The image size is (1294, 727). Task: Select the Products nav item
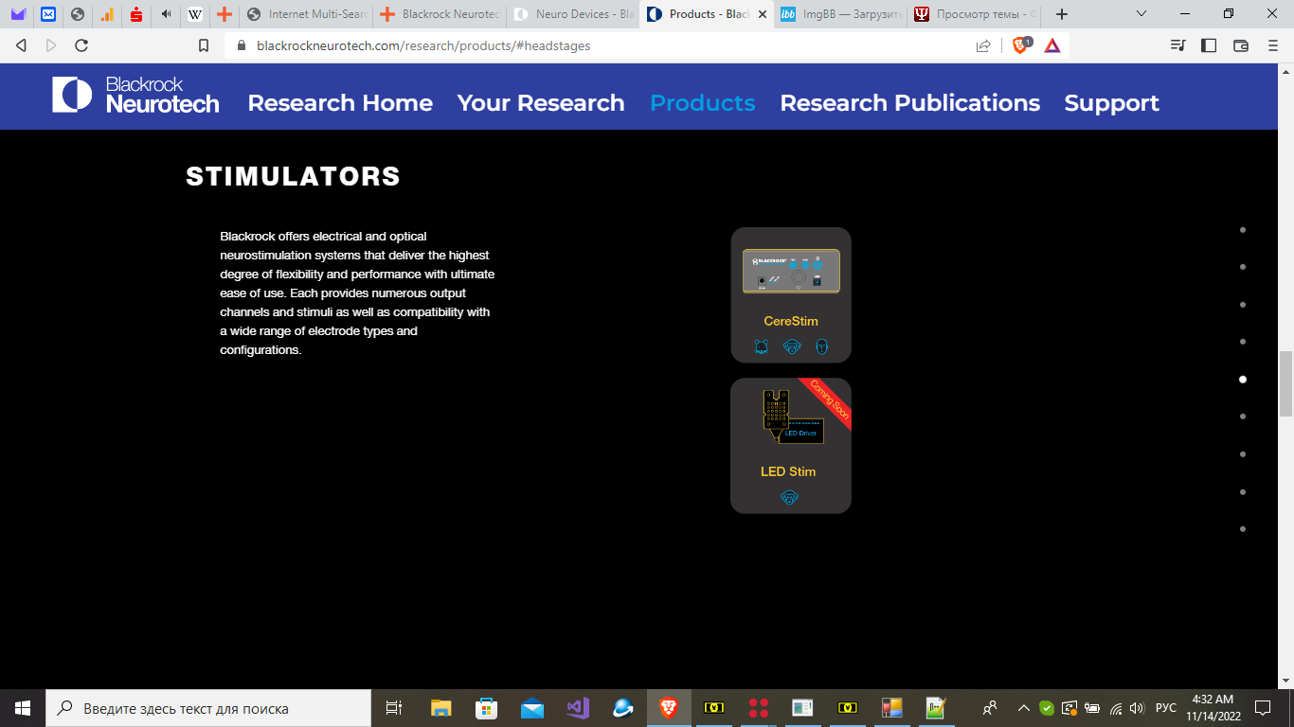[x=703, y=103]
